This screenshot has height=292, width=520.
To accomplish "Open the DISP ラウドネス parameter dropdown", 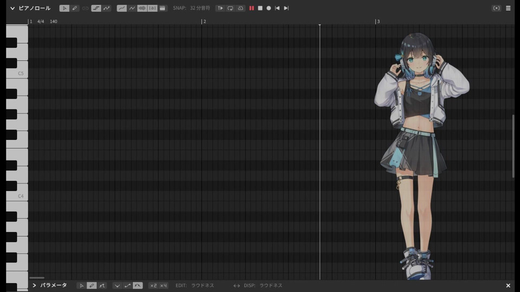I will pyautogui.click(x=271, y=286).
